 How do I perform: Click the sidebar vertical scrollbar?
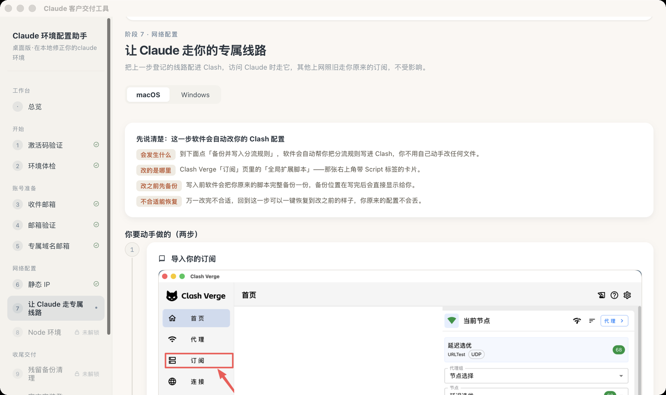[109, 176]
